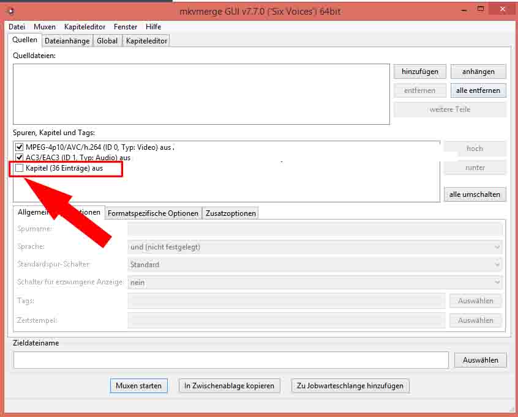
Task: Toggle the MPEG-4p10/AVC/h.264 video track checkbox
Action: point(19,147)
